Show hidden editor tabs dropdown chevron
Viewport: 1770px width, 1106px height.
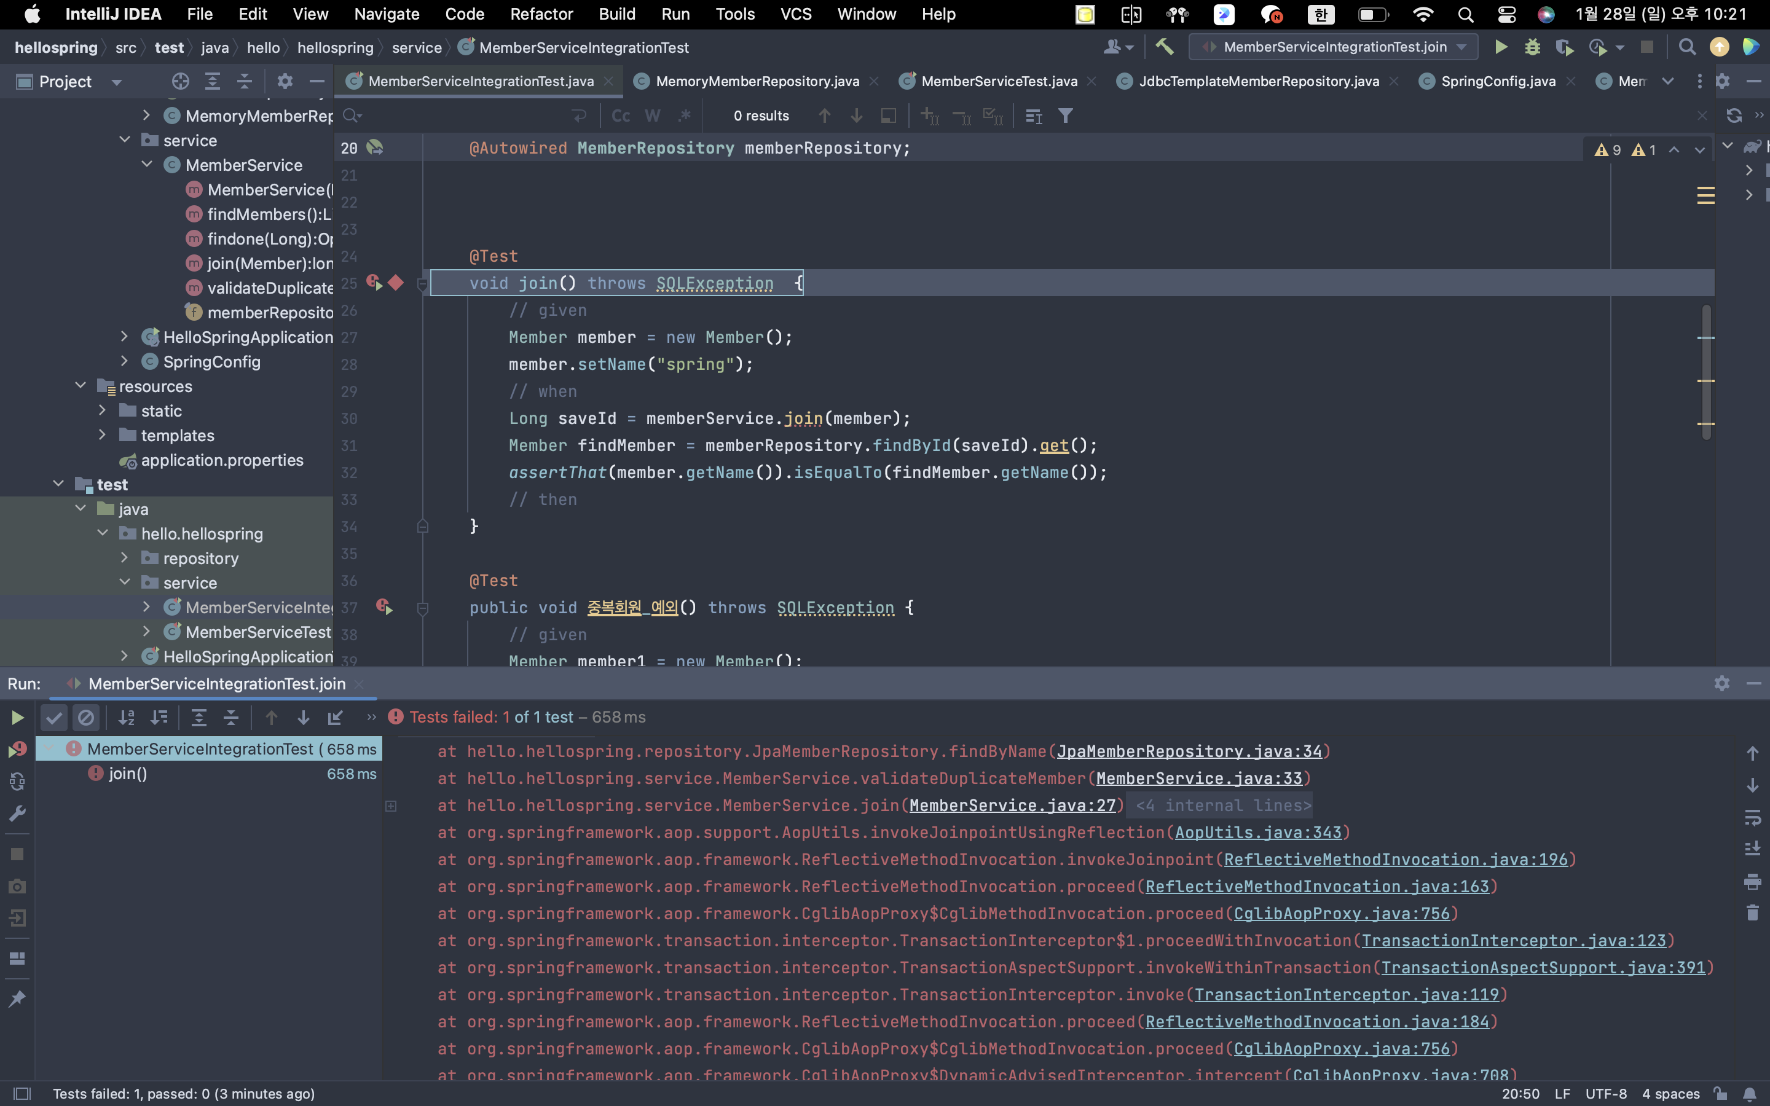pos(1667,81)
